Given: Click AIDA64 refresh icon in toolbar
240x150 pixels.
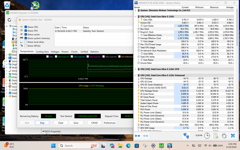Looking at the screenshot, I should click(10, 20).
